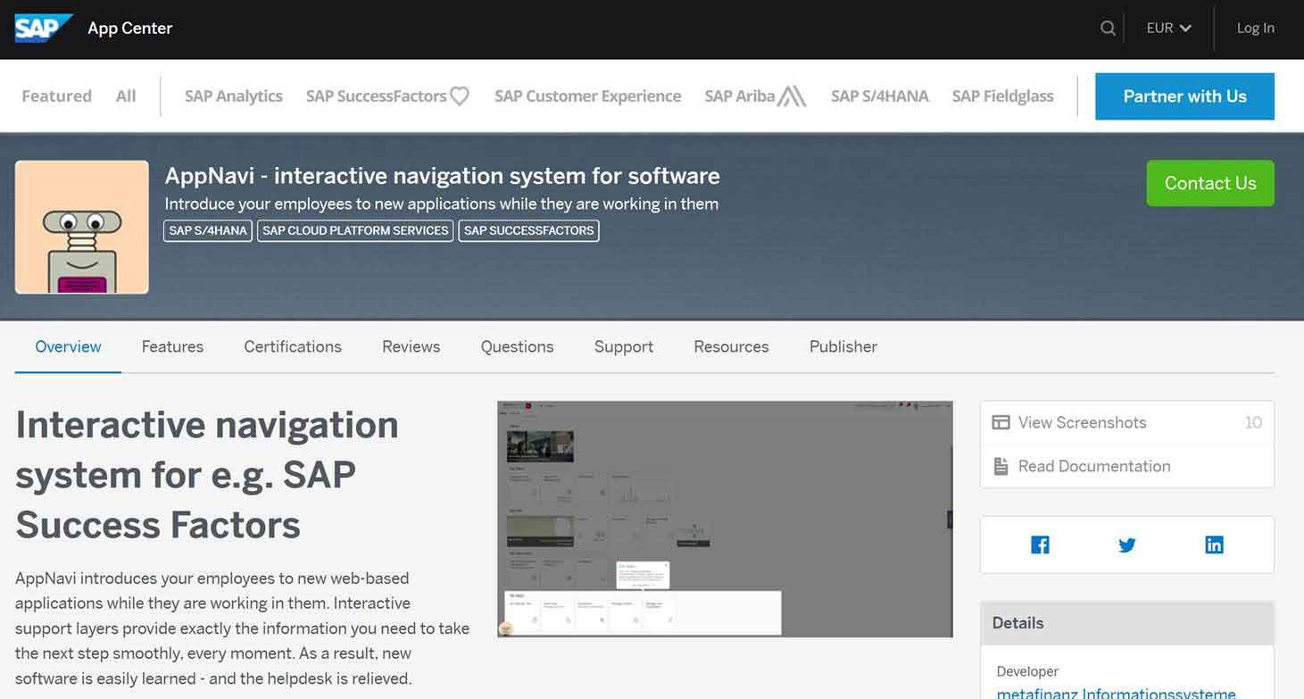This screenshot has width=1304, height=699.
Task: Click the Developer label in Details
Action: [x=1027, y=671]
